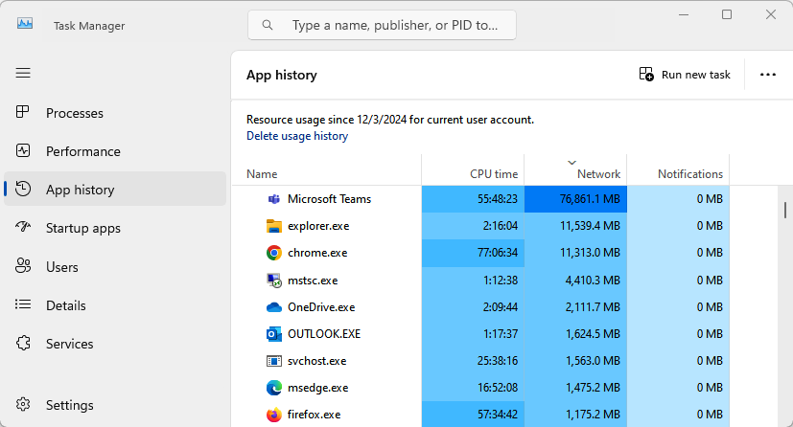Click the App history clock icon
The image size is (793, 427).
tap(23, 189)
